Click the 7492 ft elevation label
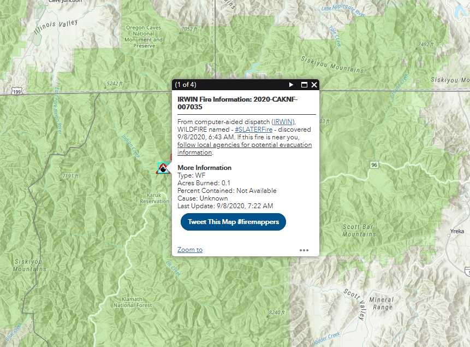Screen dimensions: 470x347 [426, 44]
